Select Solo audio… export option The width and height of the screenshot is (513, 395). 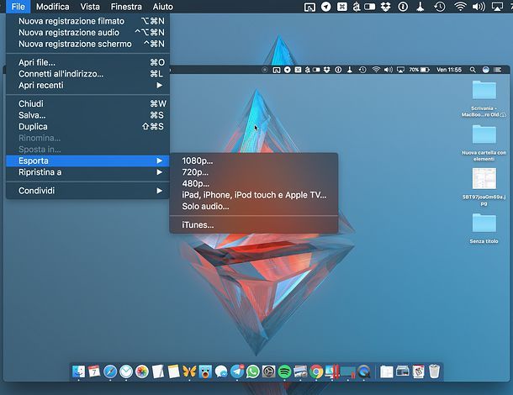pyautogui.click(x=205, y=206)
